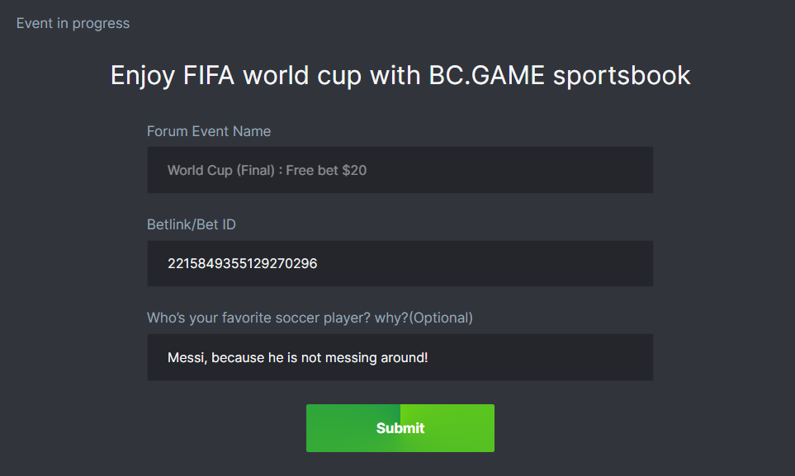Image resolution: width=795 pixels, height=476 pixels.
Task: Submit the World Cup event form
Action: [400, 427]
